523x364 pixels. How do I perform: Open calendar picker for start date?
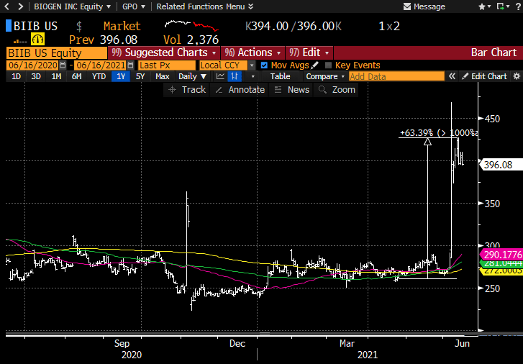tap(63, 65)
